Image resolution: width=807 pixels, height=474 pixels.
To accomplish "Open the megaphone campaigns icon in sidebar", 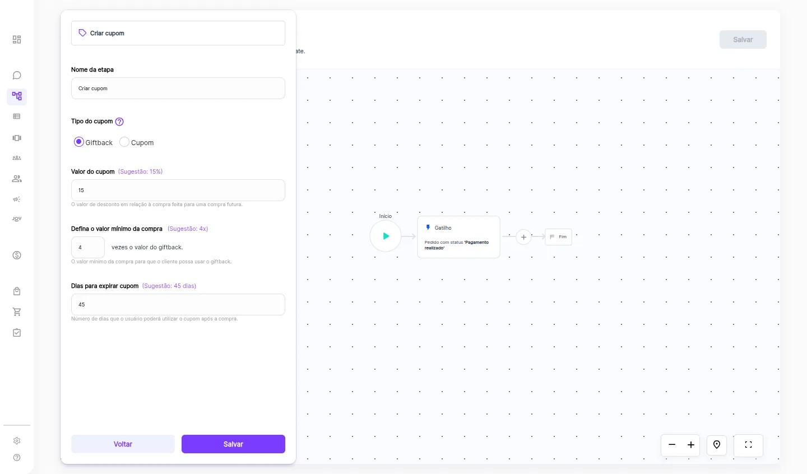I will pos(17,199).
